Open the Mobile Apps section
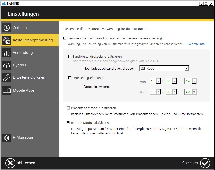This screenshot has width=215, height=170. point(30,90)
